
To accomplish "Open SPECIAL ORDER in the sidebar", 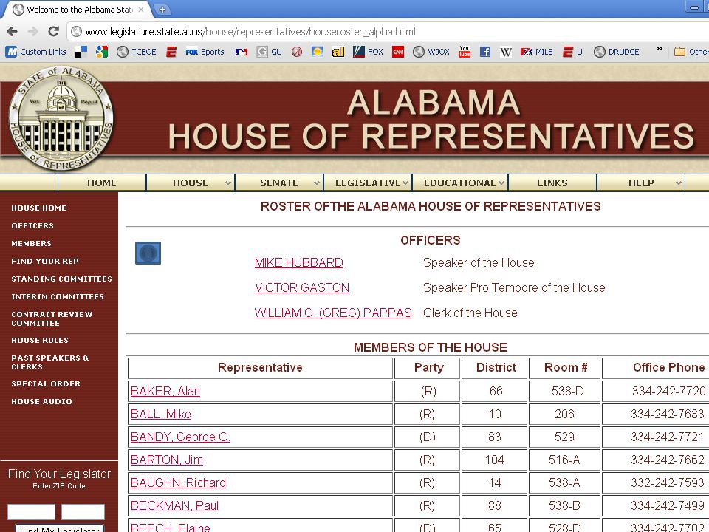I will tap(46, 383).
